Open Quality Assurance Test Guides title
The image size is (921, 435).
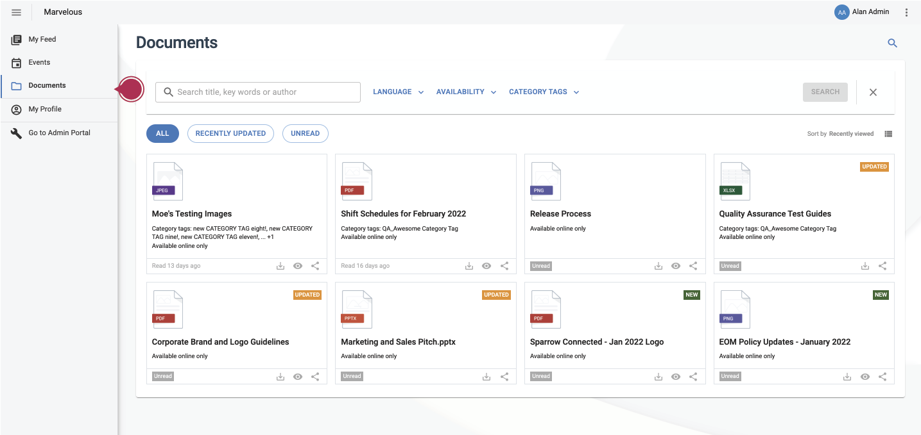[x=775, y=214]
